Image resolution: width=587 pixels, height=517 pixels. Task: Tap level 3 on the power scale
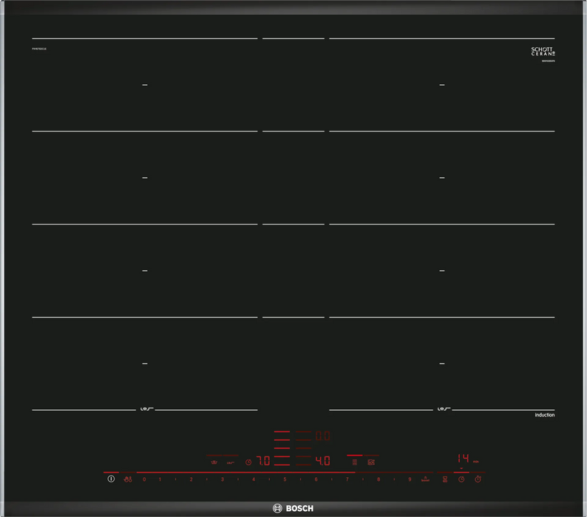222,479
